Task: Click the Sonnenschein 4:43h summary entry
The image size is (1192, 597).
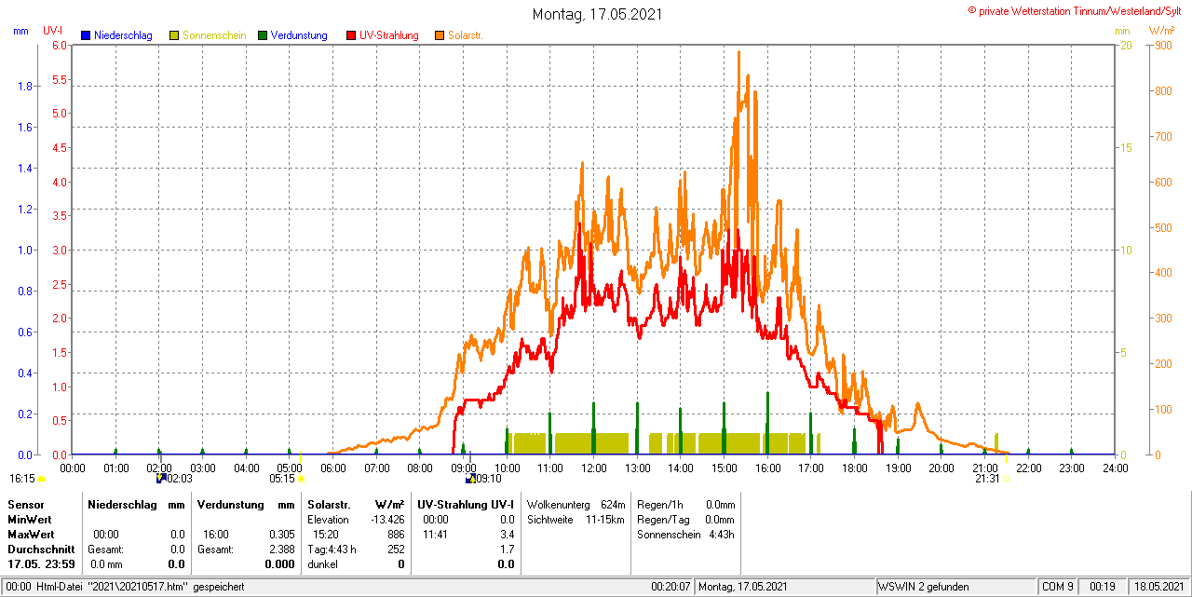Action: click(685, 535)
